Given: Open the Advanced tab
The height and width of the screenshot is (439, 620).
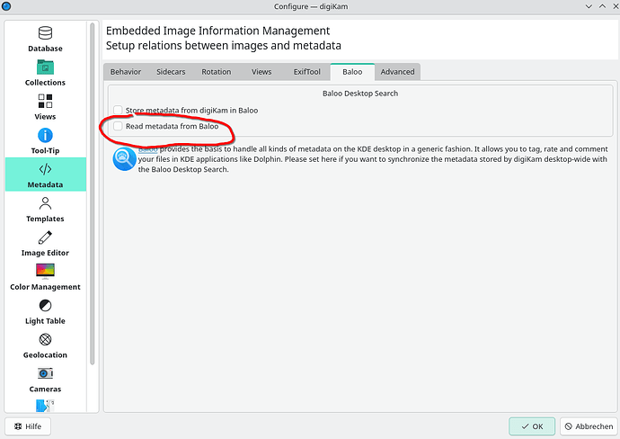Looking at the screenshot, I should point(397,72).
